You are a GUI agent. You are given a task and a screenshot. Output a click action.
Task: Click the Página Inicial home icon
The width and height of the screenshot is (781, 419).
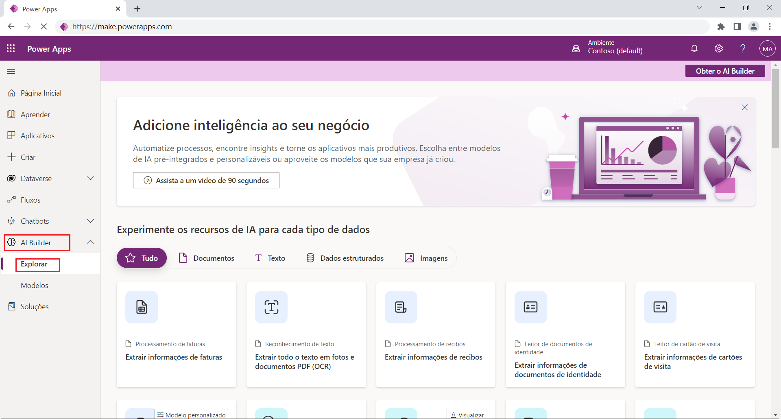(11, 93)
